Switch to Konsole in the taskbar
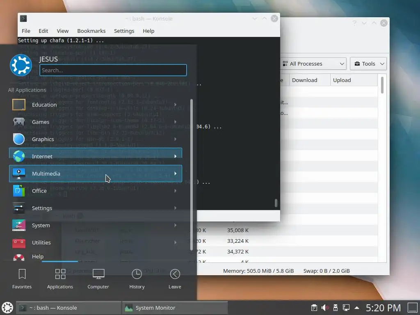The width and height of the screenshot is (420, 315). click(x=69, y=308)
